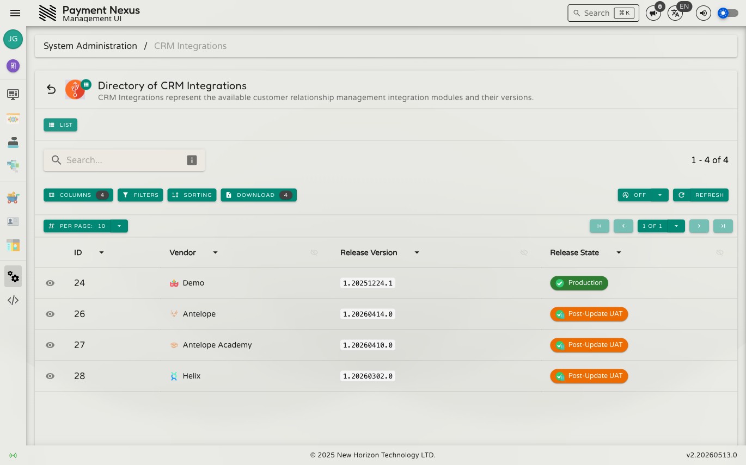Go to last page
This screenshot has height=465, width=746.
[723, 226]
